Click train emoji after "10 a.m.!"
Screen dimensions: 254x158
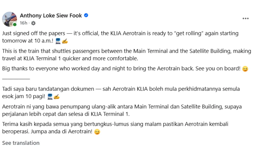click(x=58, y=41)
